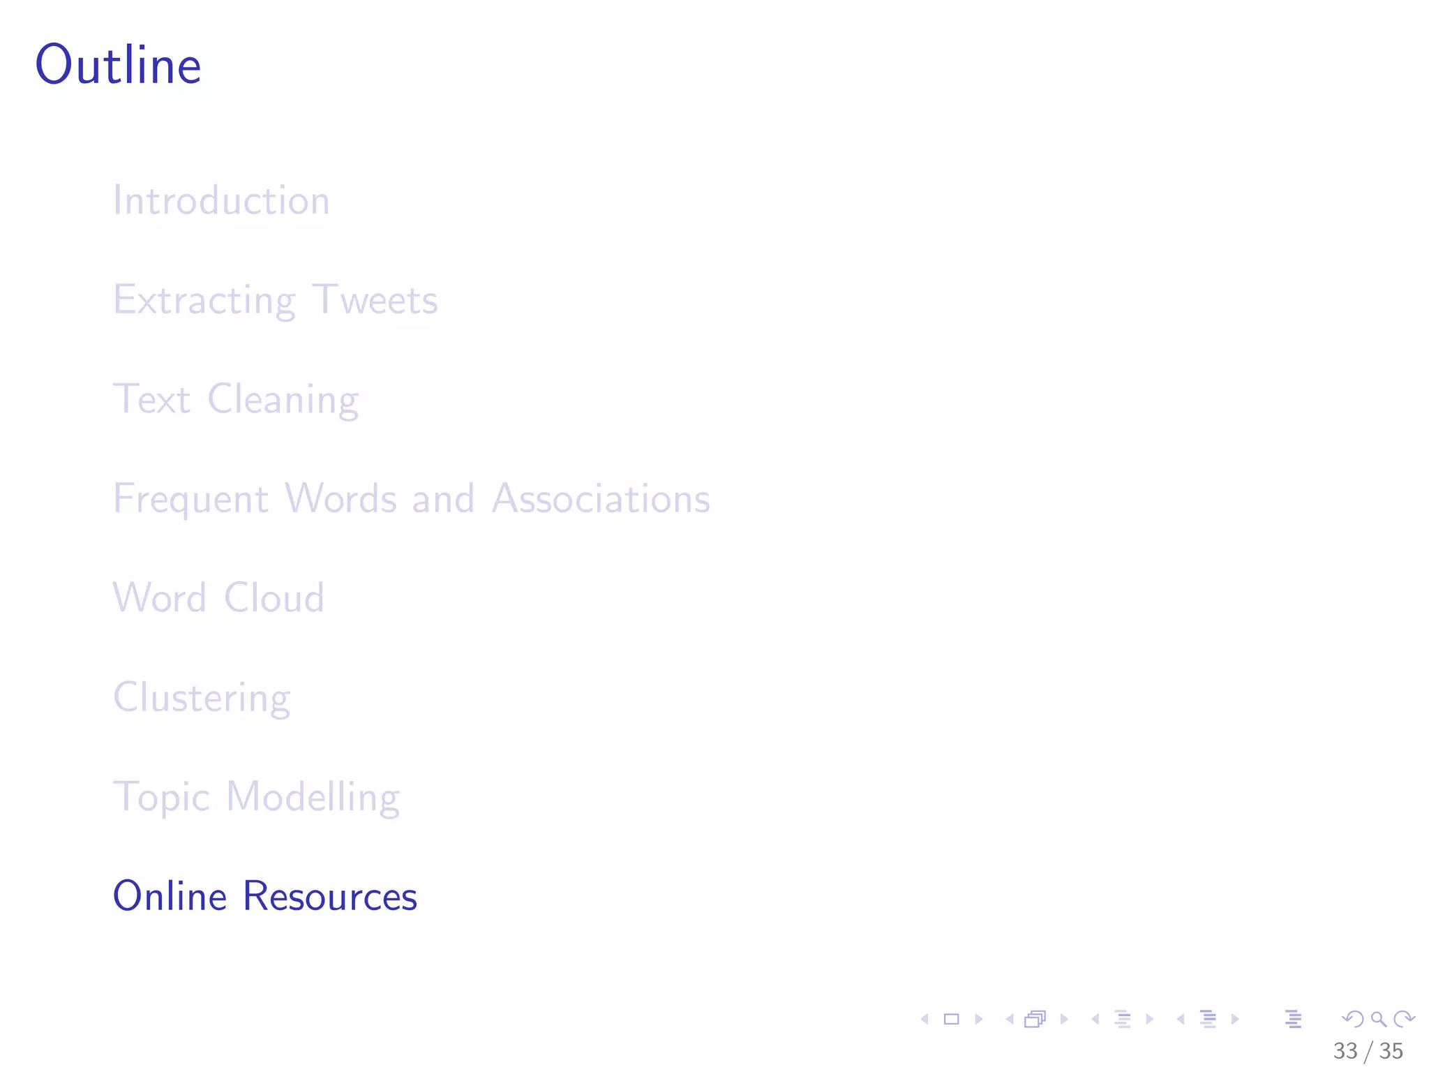Click the stacked frames icon
The height and width of the screenshot is (1072, 1429).
point(1035,1020)
